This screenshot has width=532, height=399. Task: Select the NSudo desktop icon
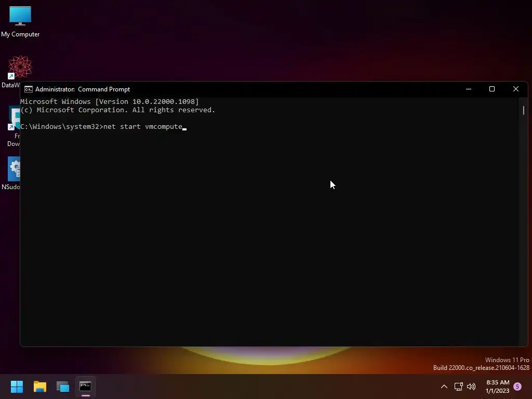pos(11,173)
